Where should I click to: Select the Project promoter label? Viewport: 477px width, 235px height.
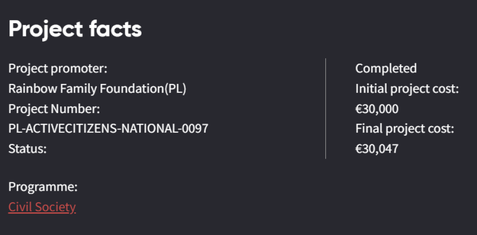pos(58,68)
